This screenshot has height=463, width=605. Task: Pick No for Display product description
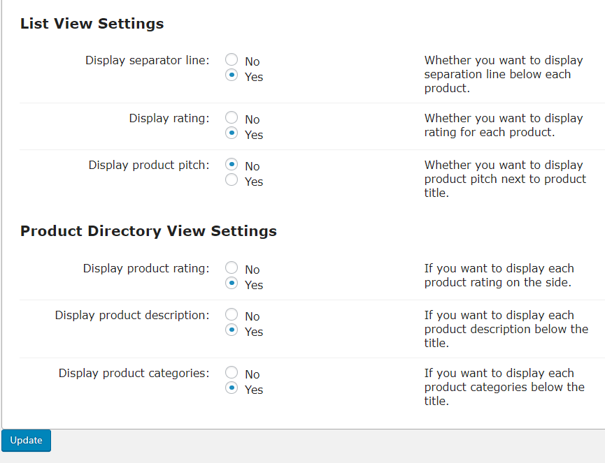point(232,316)
